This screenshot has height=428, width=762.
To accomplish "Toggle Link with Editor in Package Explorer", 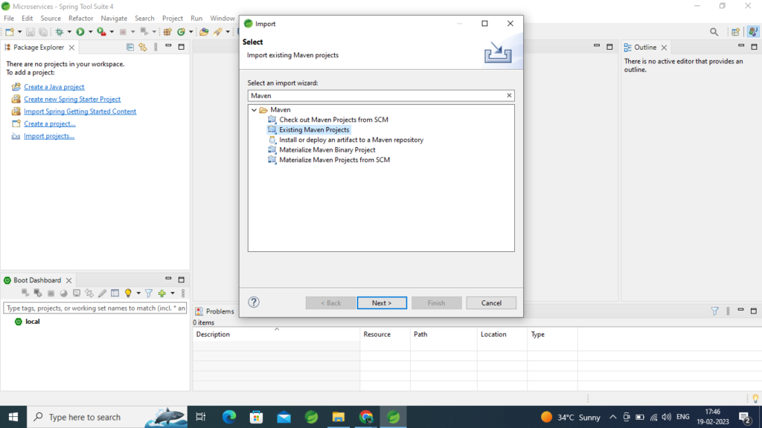I will point(142,47).
